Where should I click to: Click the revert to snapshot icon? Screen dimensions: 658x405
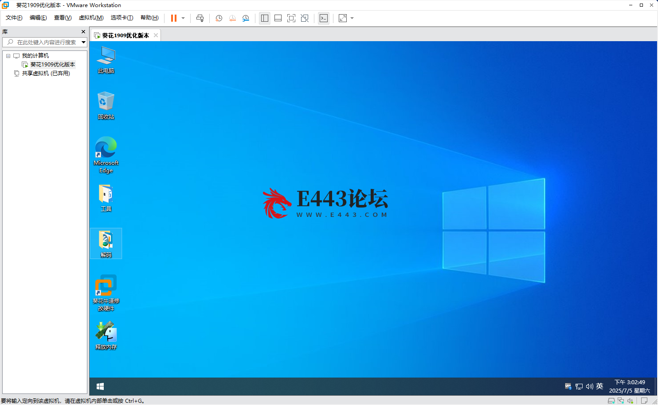pyautogui.click(x=232, y=18)
